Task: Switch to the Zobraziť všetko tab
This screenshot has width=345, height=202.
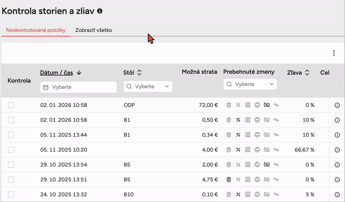Action: [x=94, y=30]
